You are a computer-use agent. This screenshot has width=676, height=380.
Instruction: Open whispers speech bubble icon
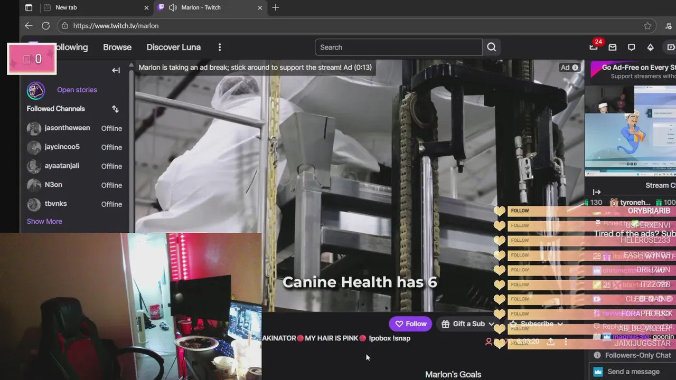(632, 47)
